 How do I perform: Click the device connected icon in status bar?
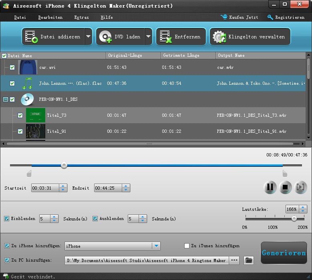coord(6,276)
